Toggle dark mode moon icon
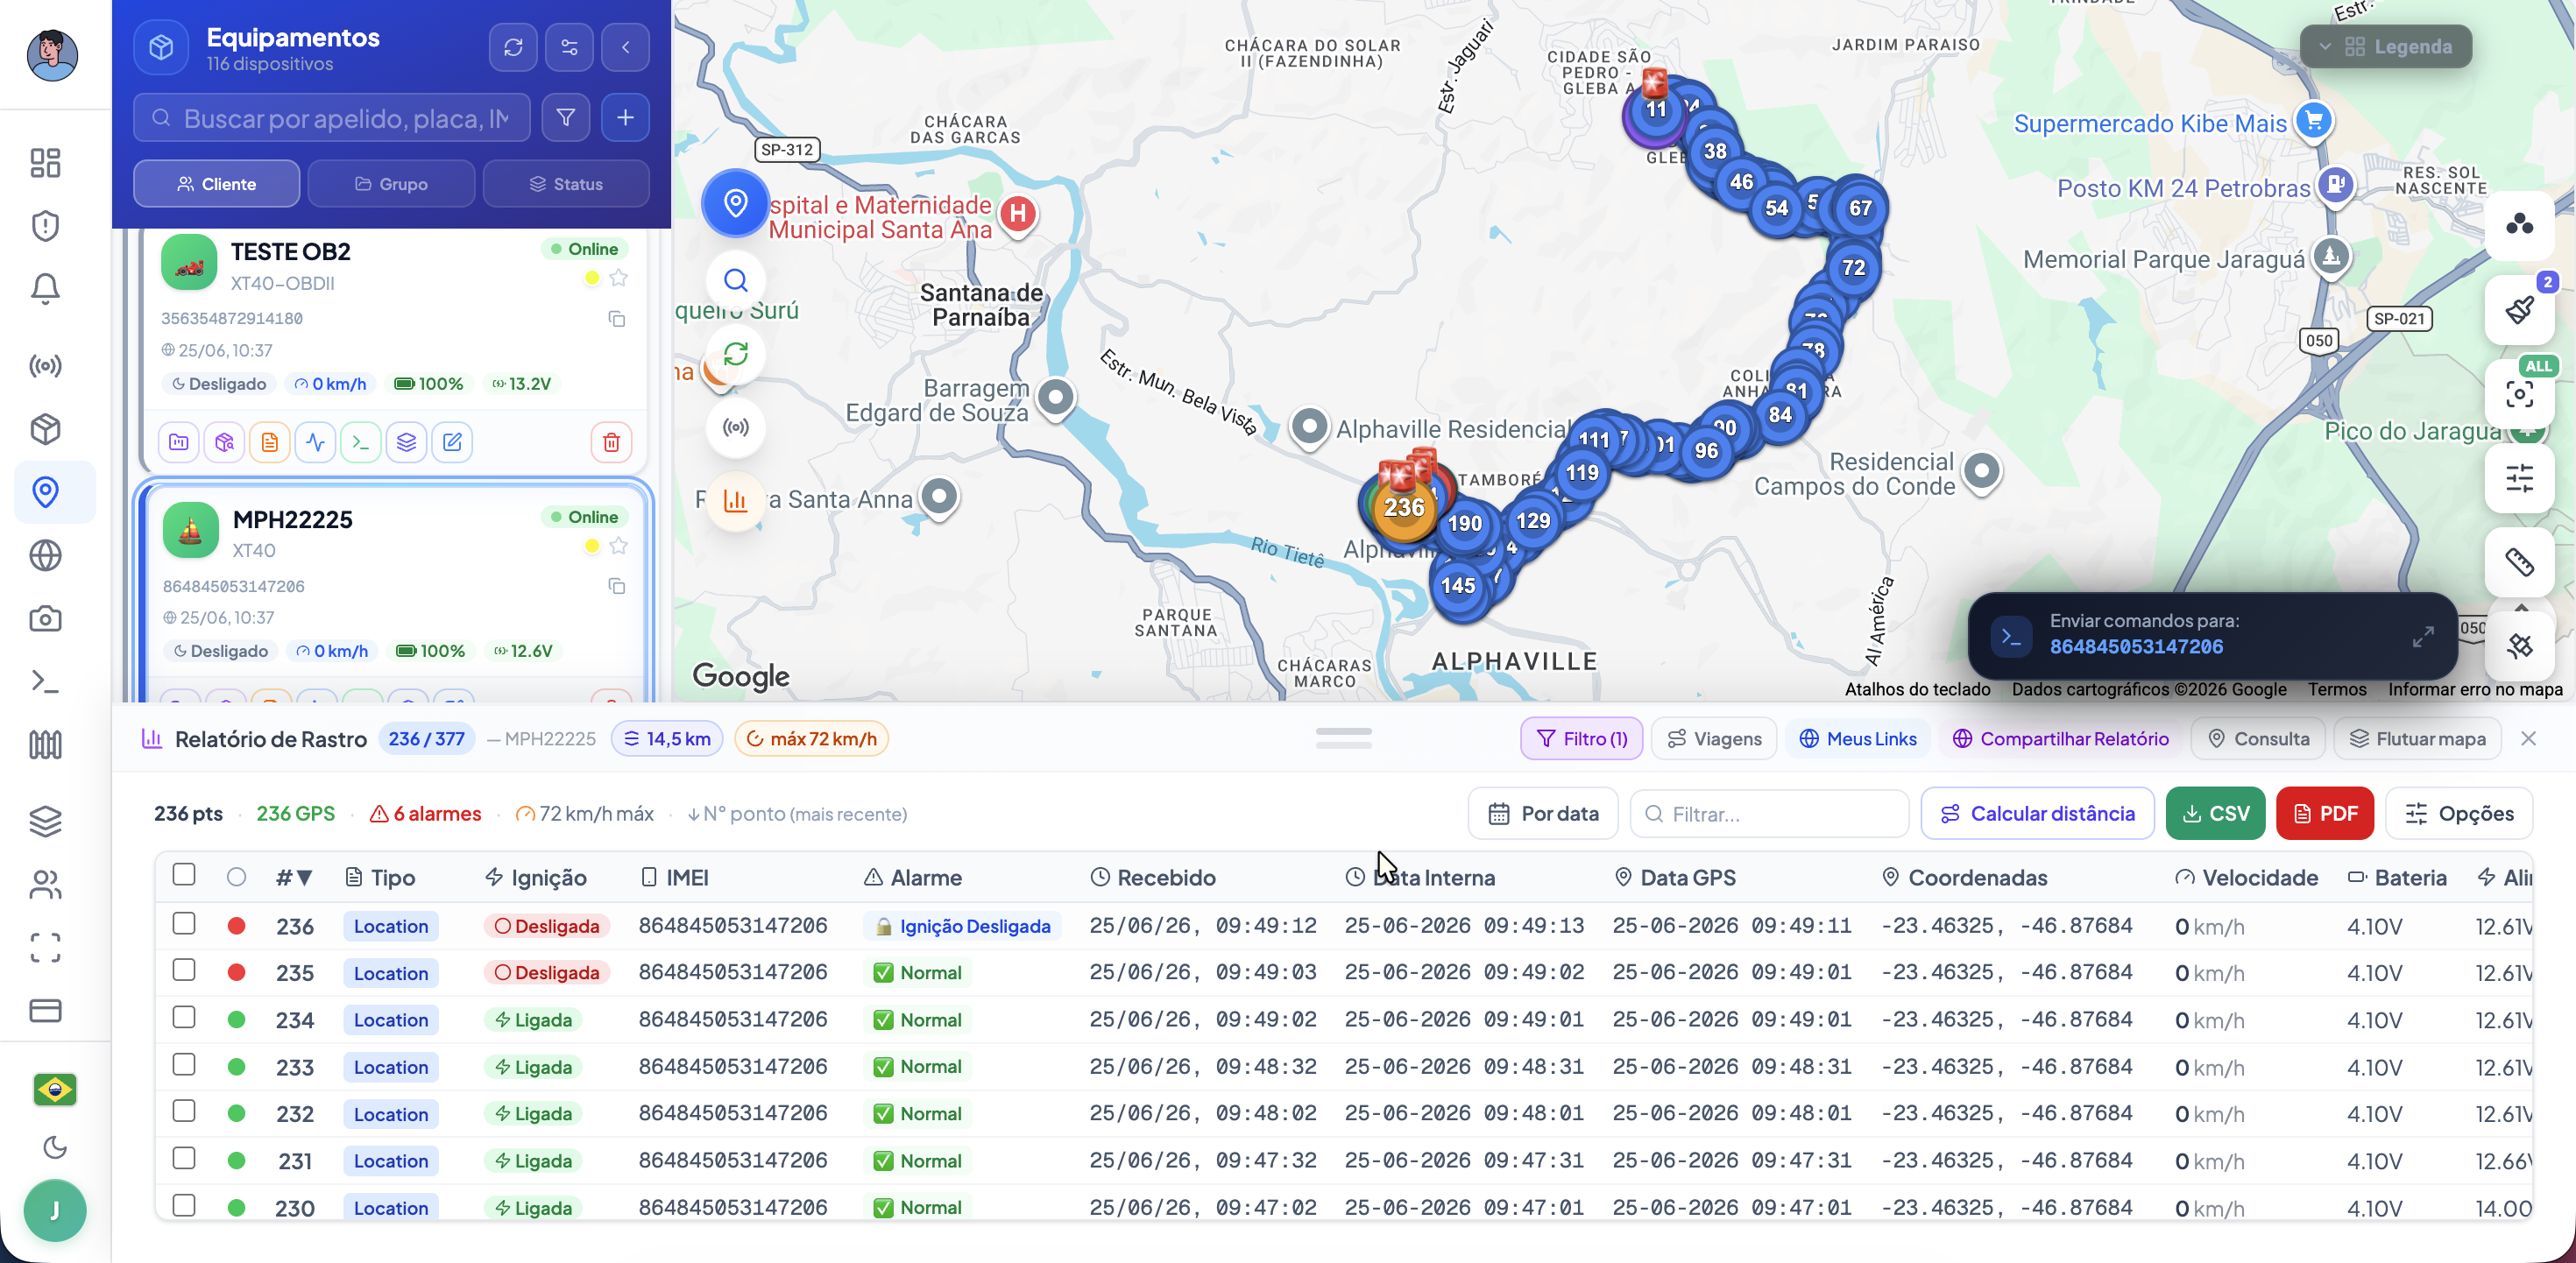This screenshot has height=1263, width=2576. [55, 1147]
